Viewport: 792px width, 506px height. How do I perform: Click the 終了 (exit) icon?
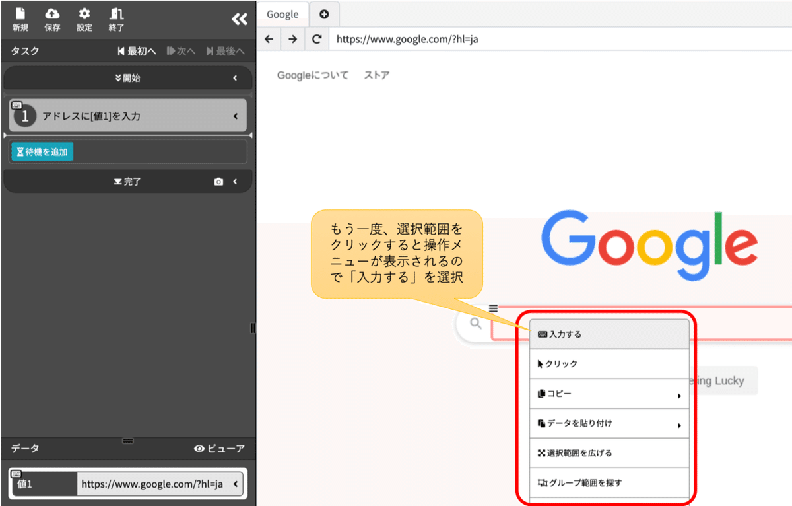[115, 13]
